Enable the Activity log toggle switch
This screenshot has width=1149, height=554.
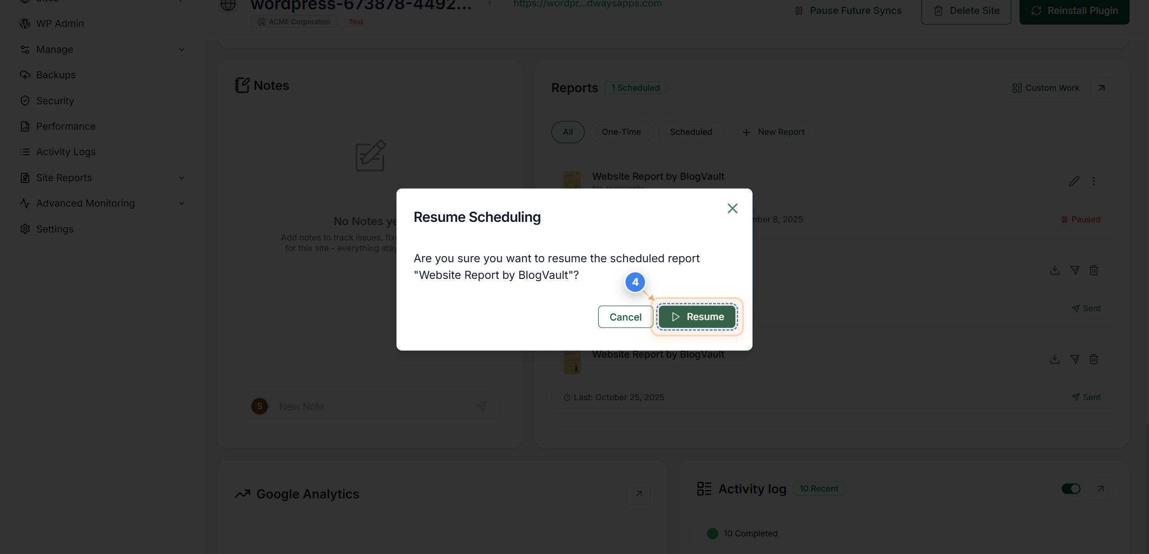point(1071,489)
